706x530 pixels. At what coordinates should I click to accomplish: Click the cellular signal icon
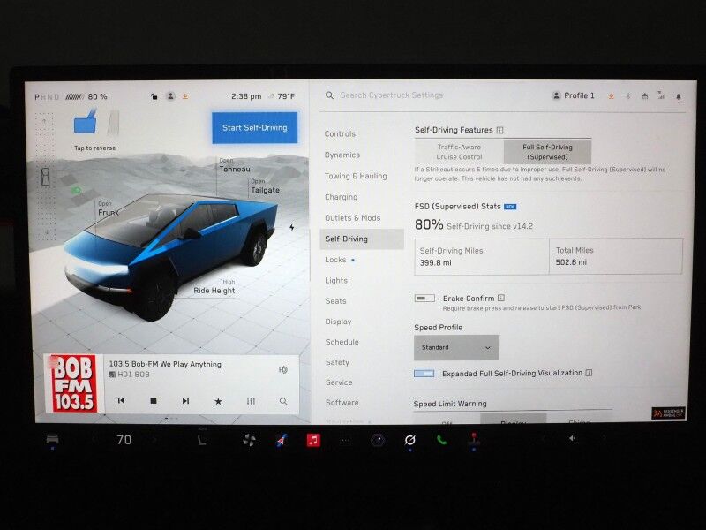(x=661, y=95)
